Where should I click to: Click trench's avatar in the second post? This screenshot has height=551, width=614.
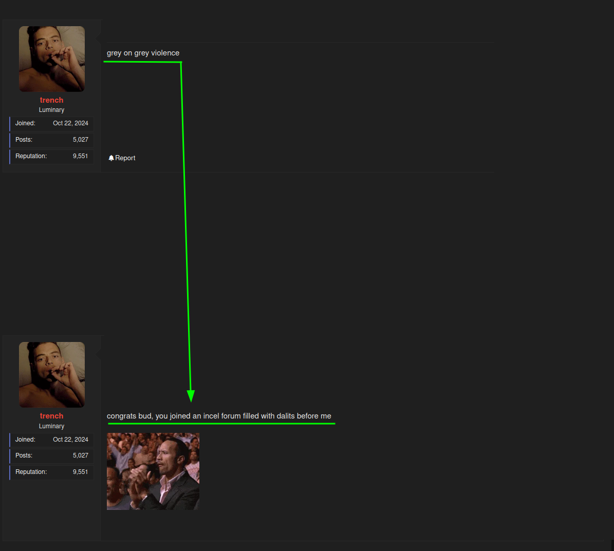52,375
